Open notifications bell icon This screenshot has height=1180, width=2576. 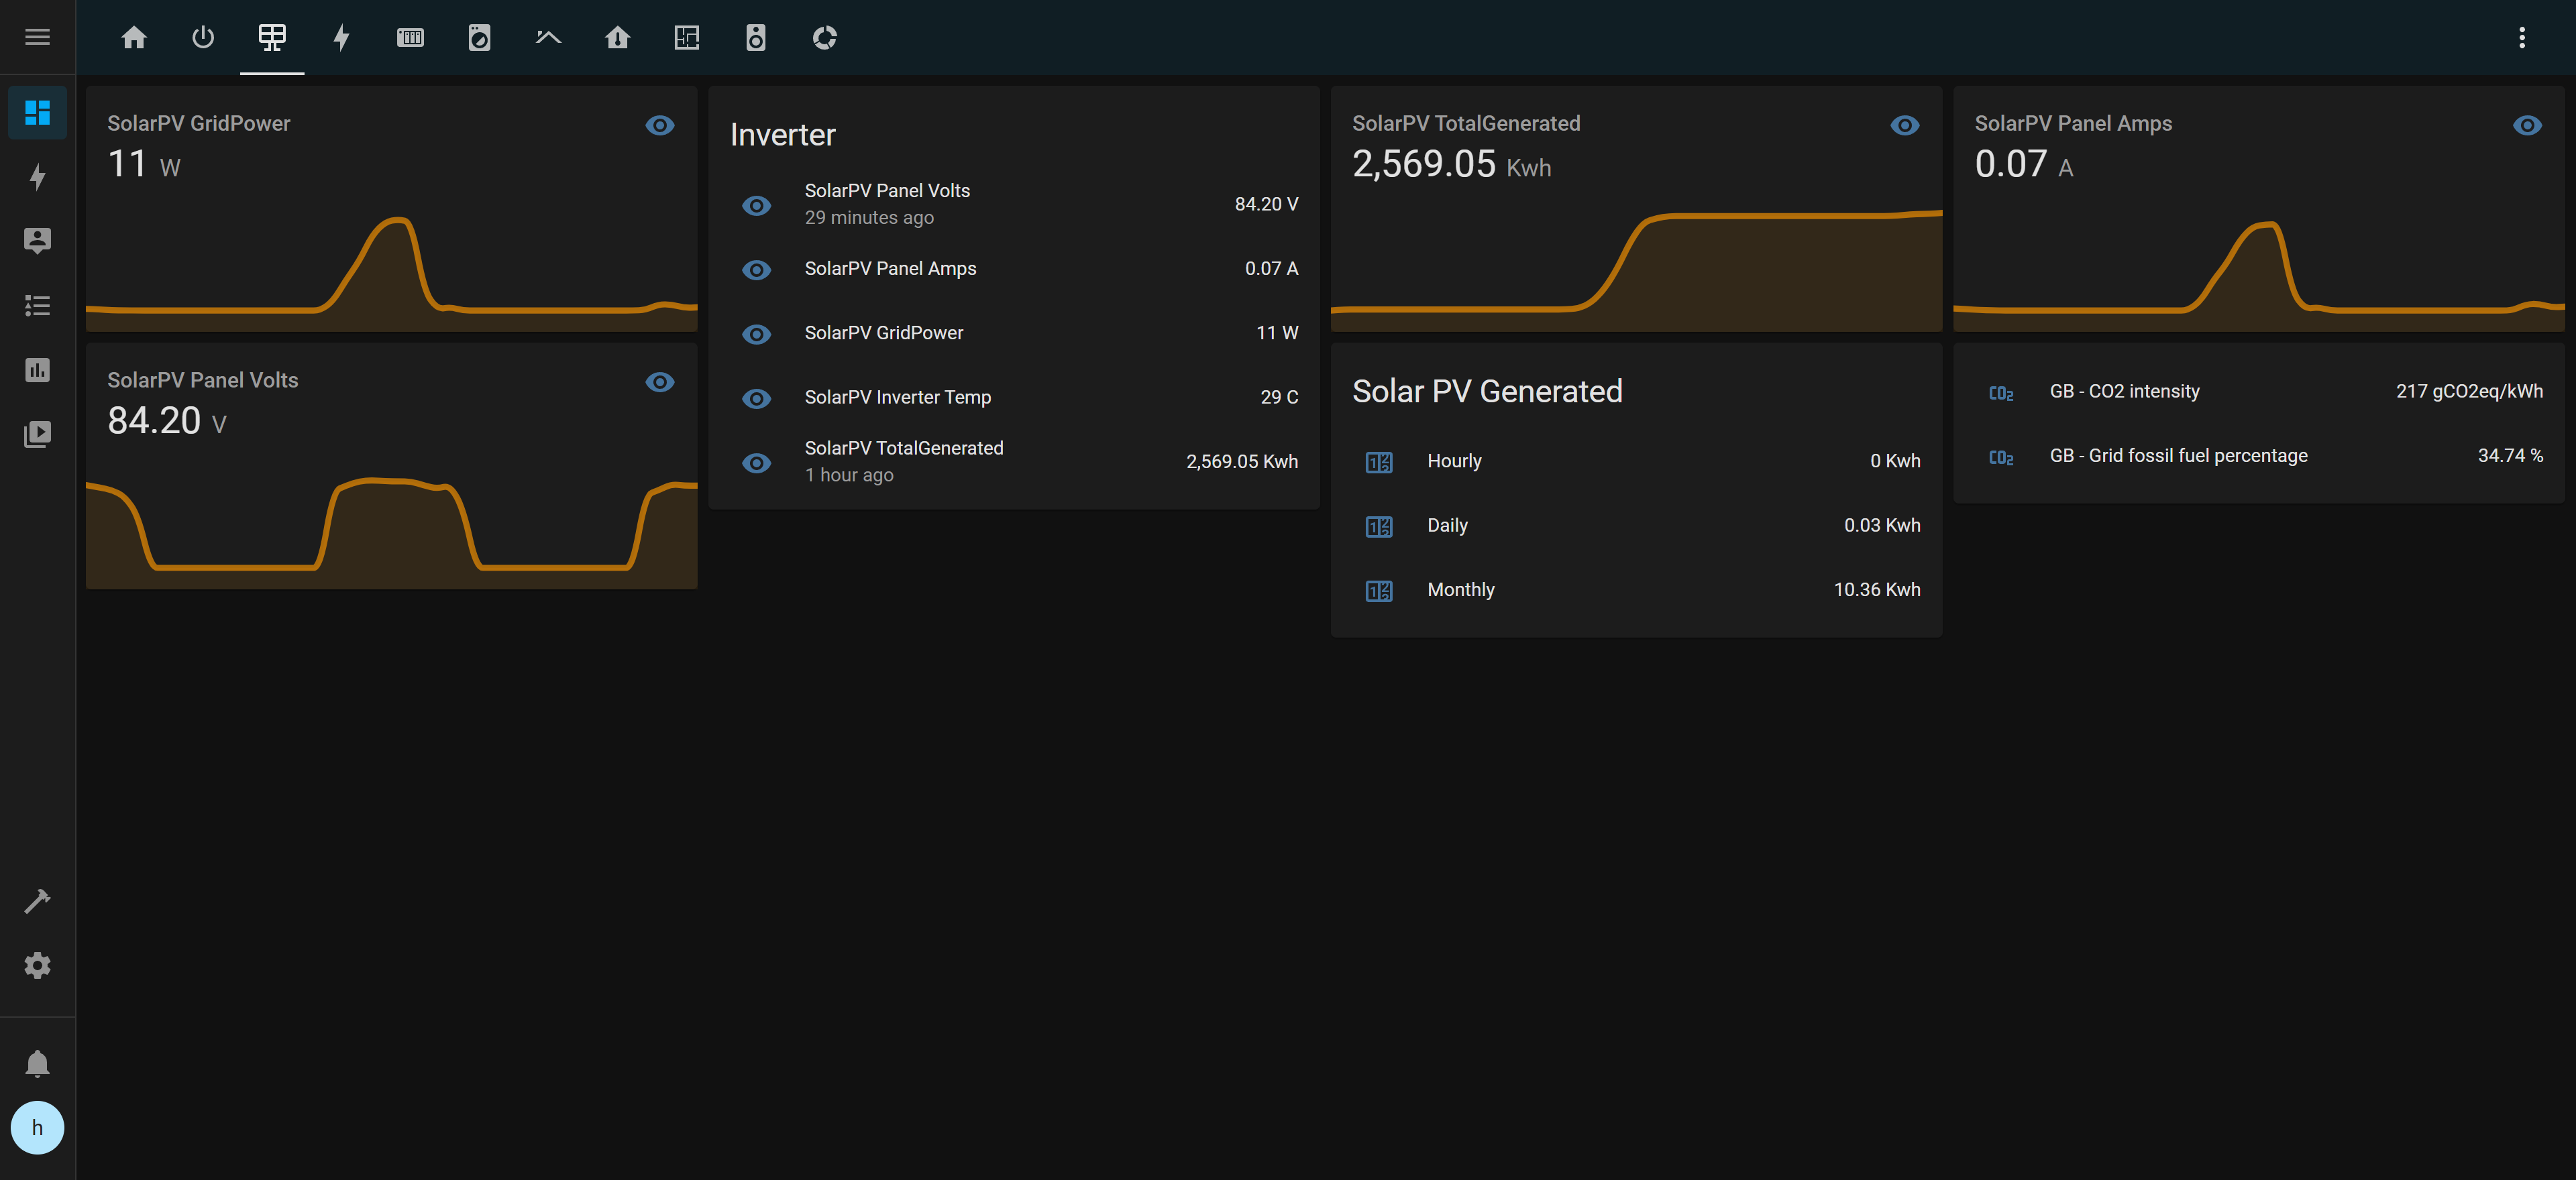(37, 1063)
